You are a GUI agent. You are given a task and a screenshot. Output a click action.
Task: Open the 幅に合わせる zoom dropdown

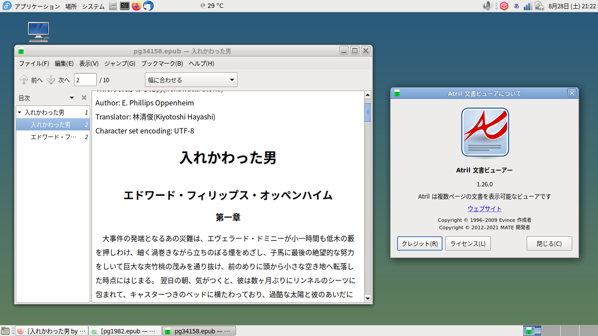pyautogui.click(x=191, y=80)
